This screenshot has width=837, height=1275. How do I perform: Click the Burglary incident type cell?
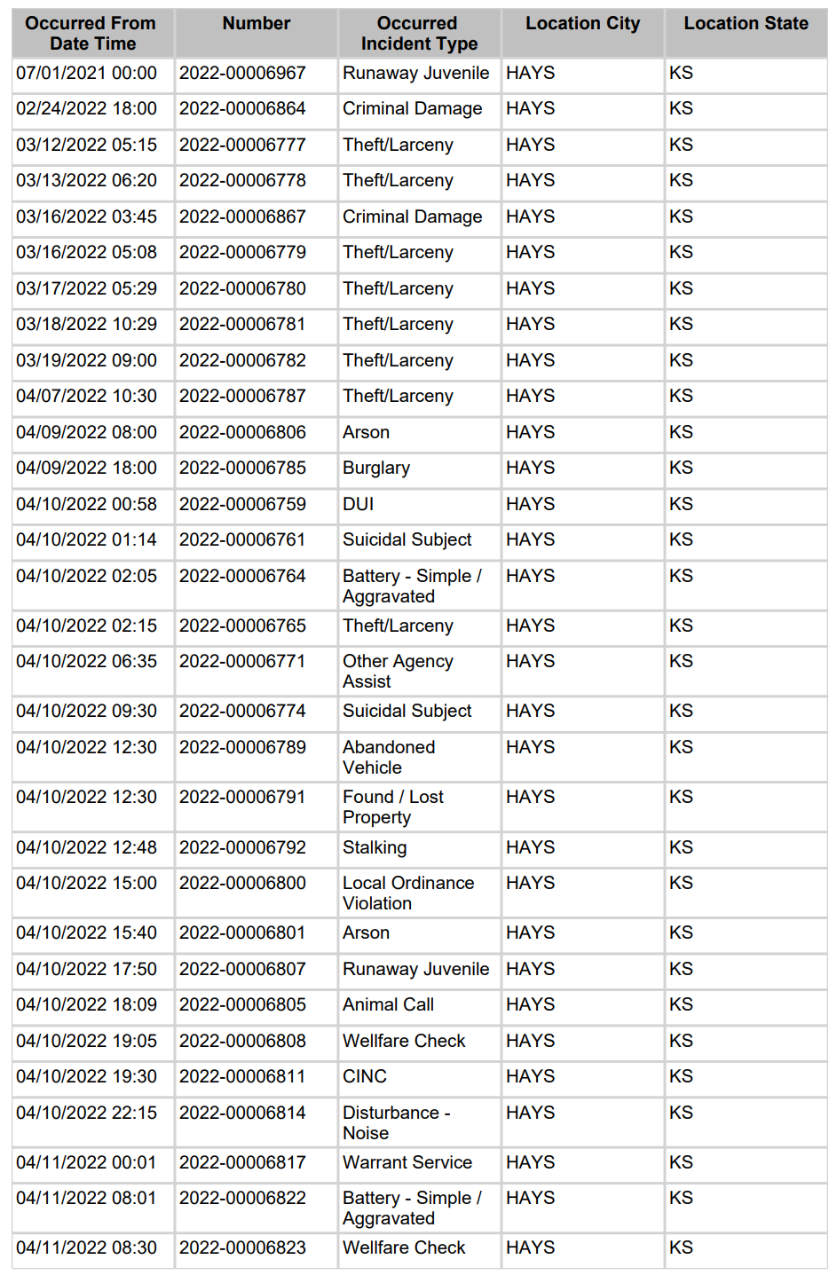point(376,468)
